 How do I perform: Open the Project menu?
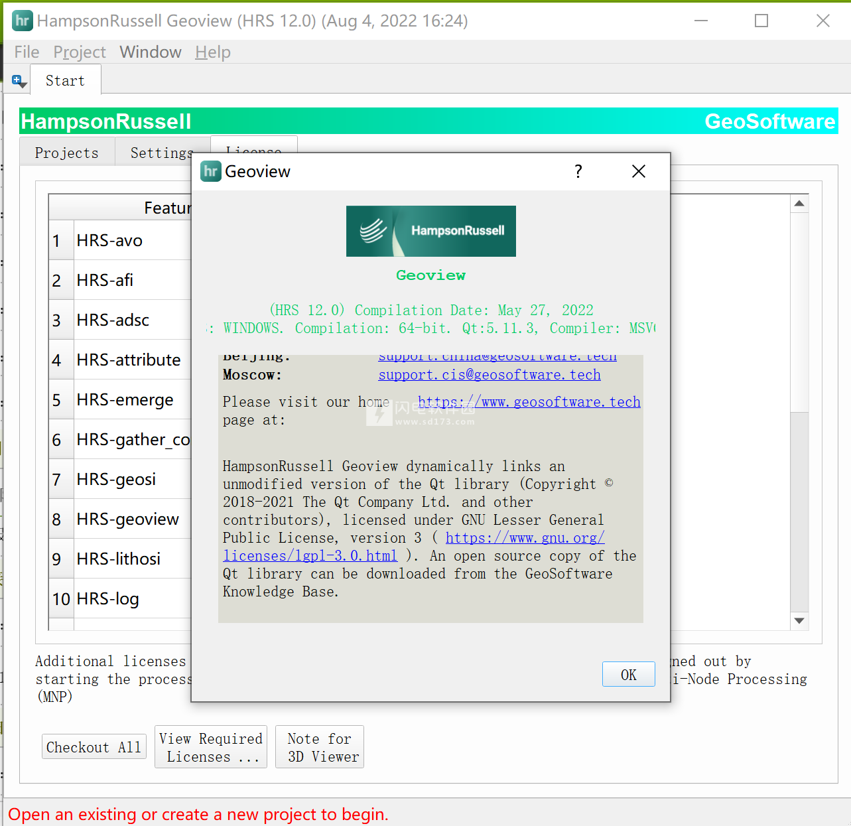(x=80, y=52)
